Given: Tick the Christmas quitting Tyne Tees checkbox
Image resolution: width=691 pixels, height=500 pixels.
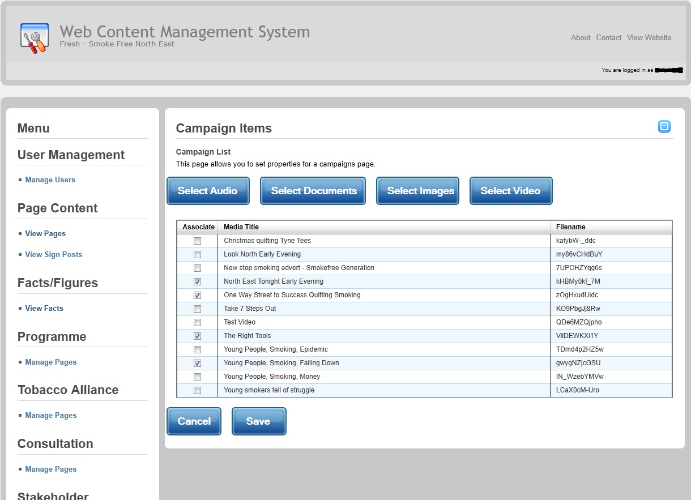Looking at the screenshot, I should tap(197, 241).
